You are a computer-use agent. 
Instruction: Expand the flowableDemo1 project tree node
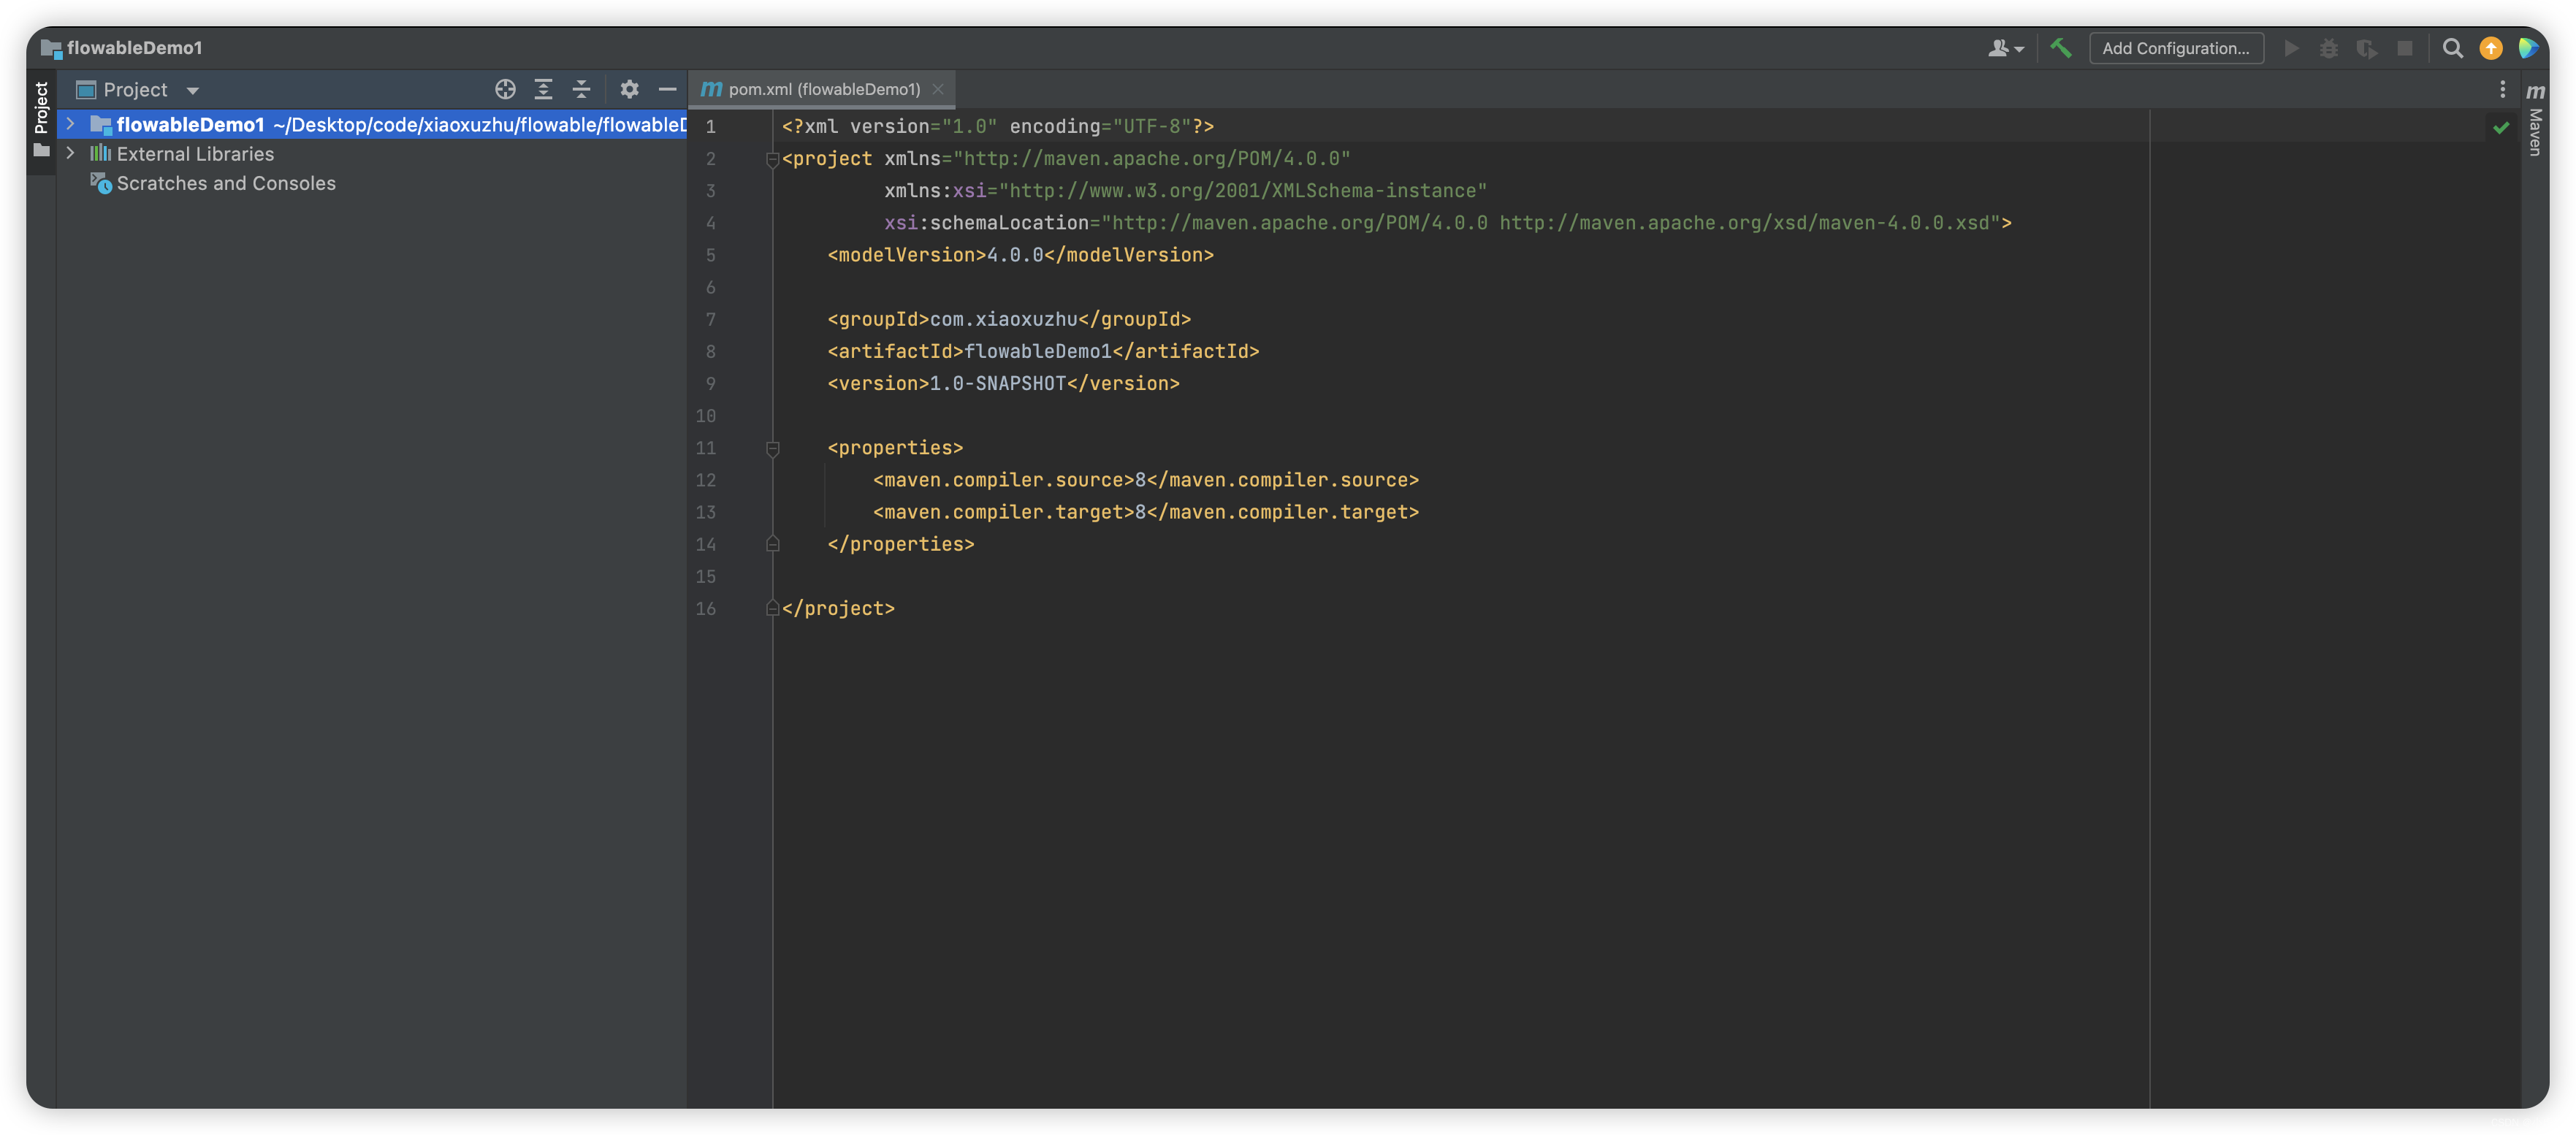click(x=71, y=124)
